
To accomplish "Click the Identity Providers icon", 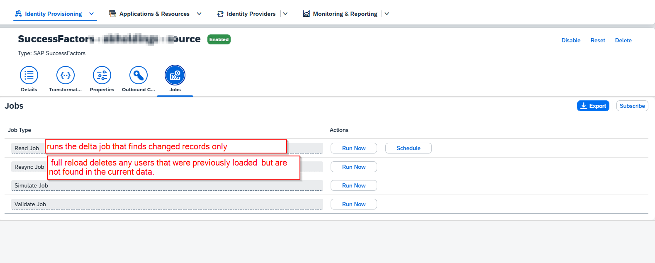I will (x=220, y=14).
